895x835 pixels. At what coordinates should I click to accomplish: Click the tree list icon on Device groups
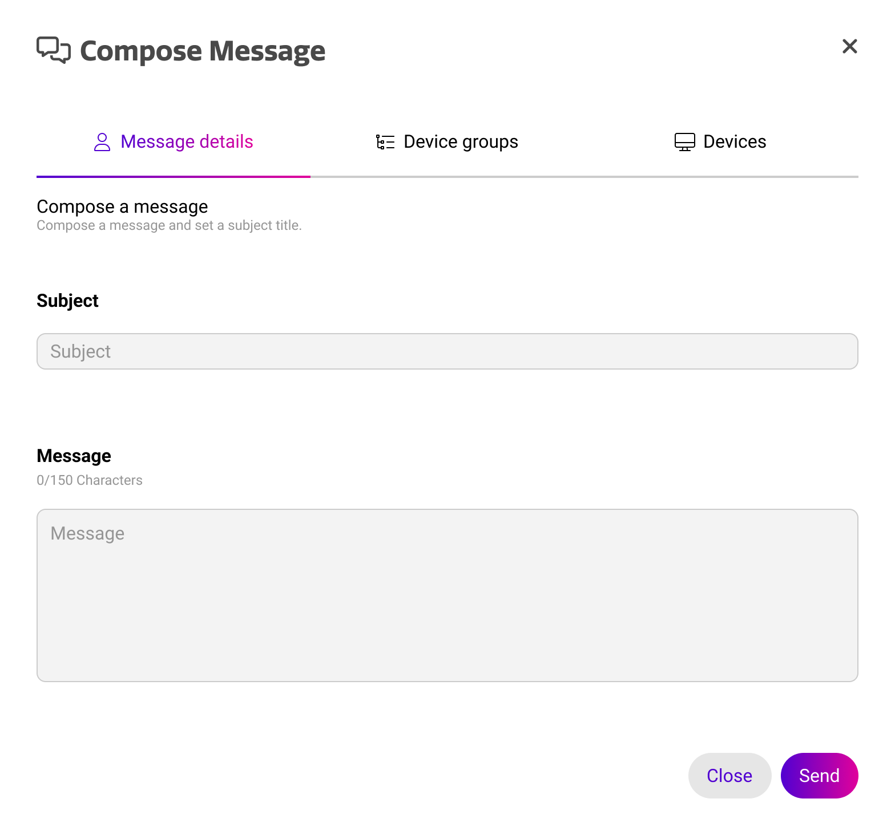click(385, 142)
